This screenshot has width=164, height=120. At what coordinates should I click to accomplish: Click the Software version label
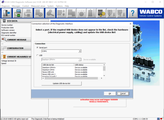point(8,30)
